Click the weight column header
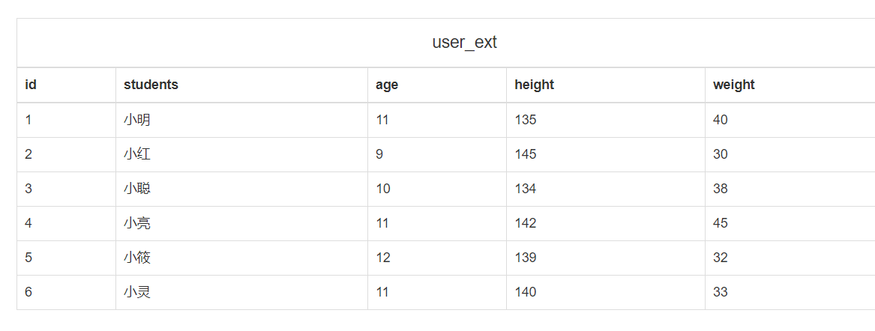 [x=733, y=85]
